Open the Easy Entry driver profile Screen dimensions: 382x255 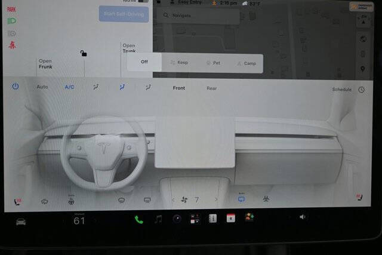tap(186, 2)
